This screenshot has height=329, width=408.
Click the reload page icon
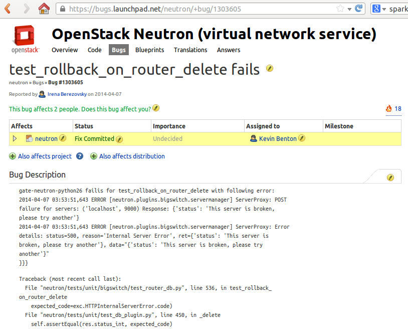pyautogui.click(x=358, y=9)
